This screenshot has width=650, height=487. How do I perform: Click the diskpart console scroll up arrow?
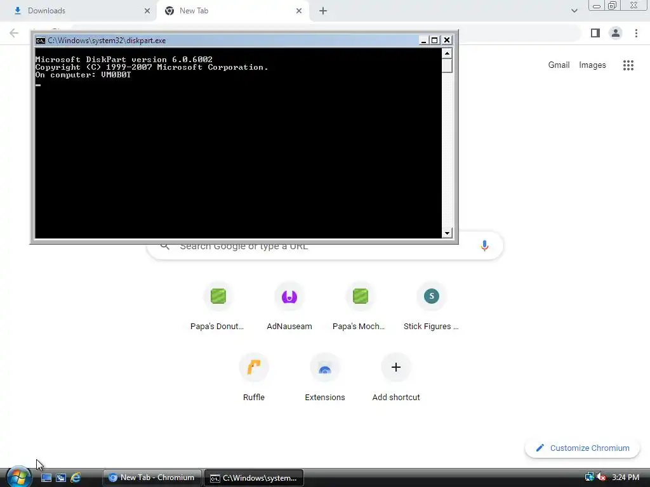[447, 53]
